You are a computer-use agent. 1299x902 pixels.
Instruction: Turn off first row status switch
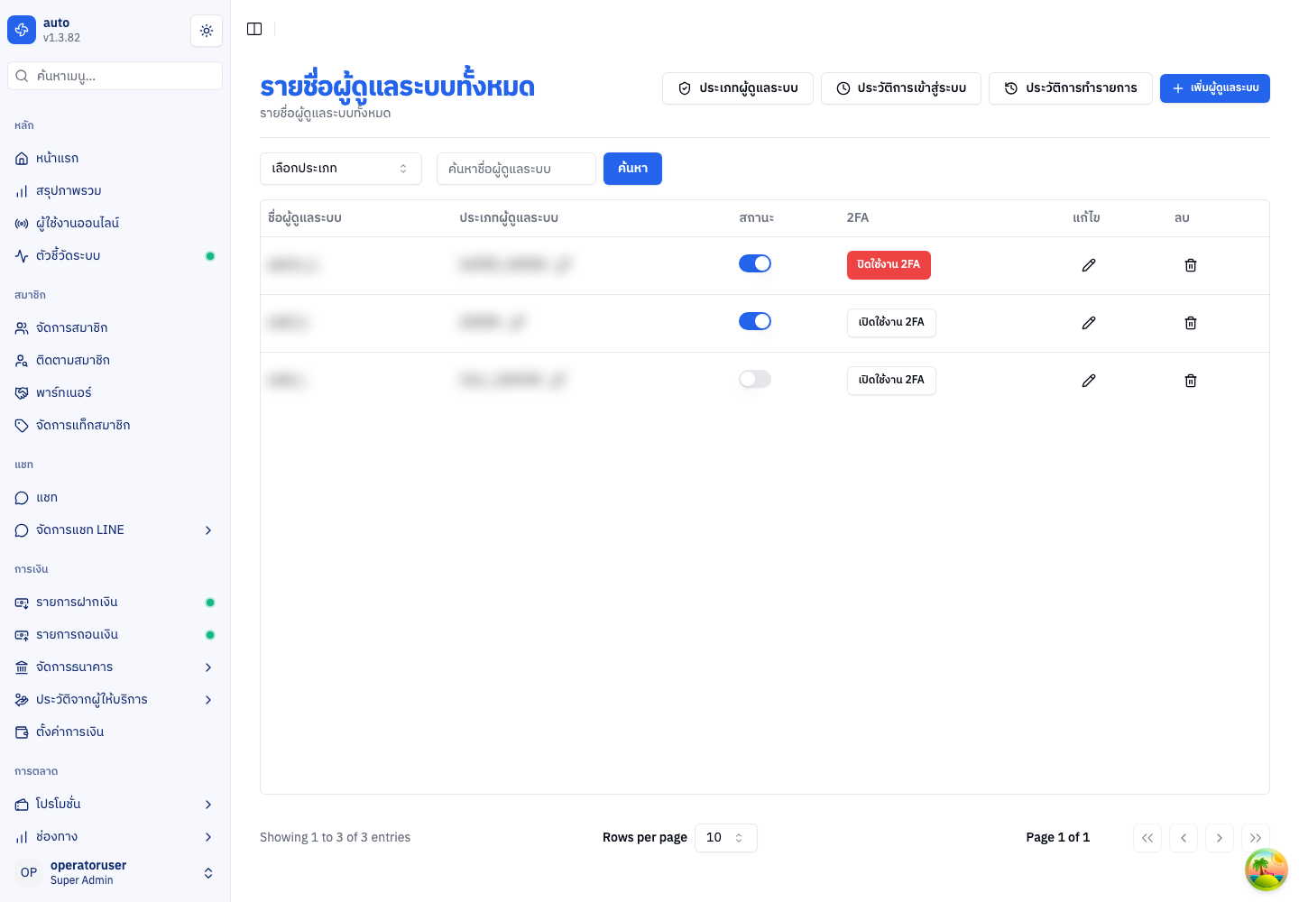pos(755,263)
